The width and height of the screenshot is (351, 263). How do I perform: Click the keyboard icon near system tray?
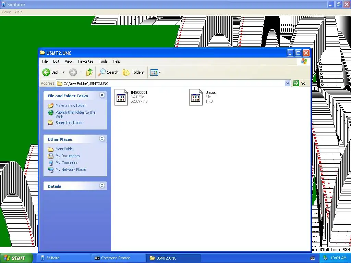pos(313,258)
